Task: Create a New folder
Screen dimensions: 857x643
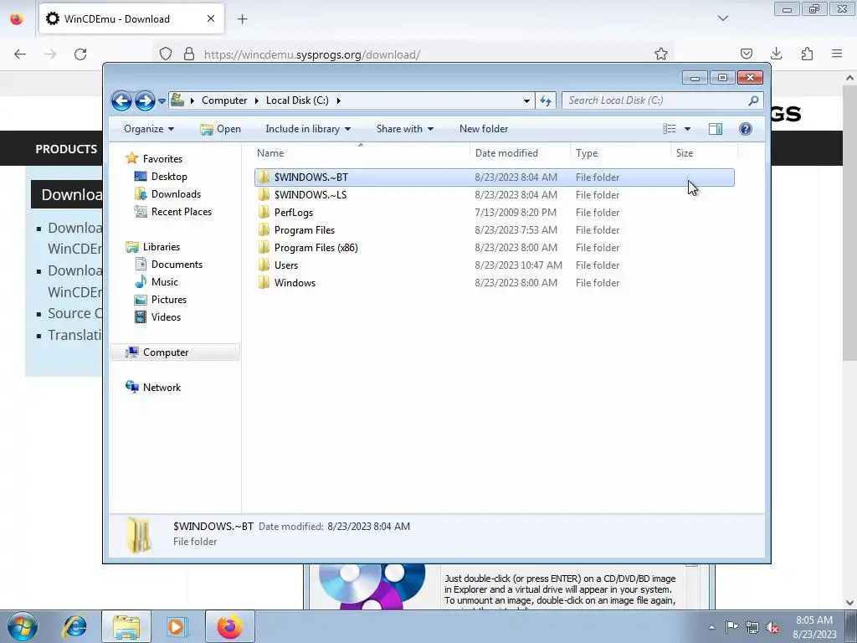Action: pos(484,129)
